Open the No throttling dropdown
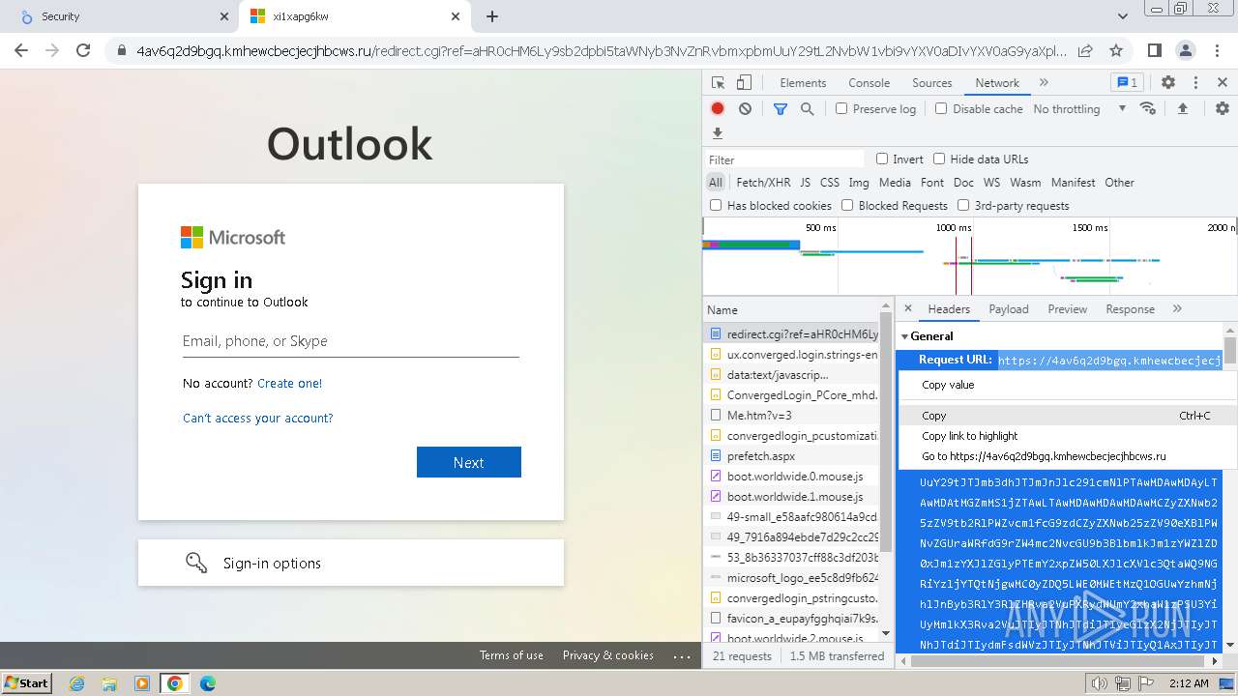 [1079, 109]
